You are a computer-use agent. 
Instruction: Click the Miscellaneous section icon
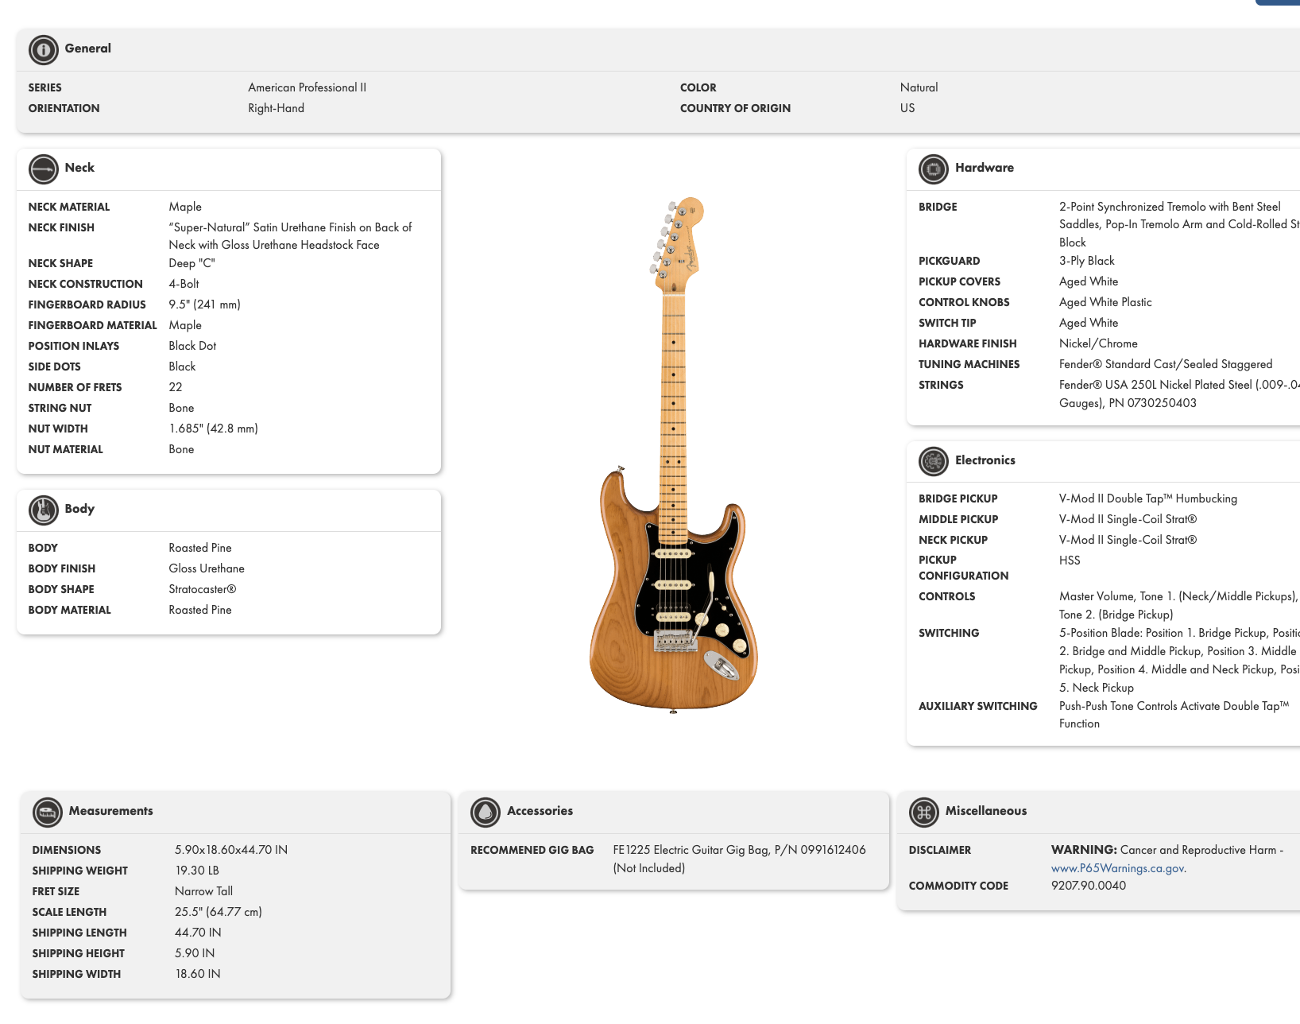click(924, 812)
